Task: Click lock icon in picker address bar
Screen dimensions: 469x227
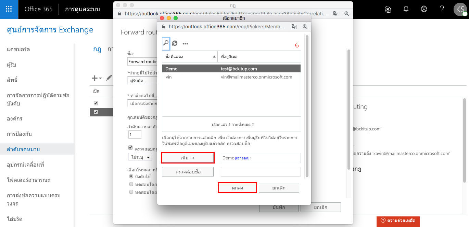Action: pos(164,26)
